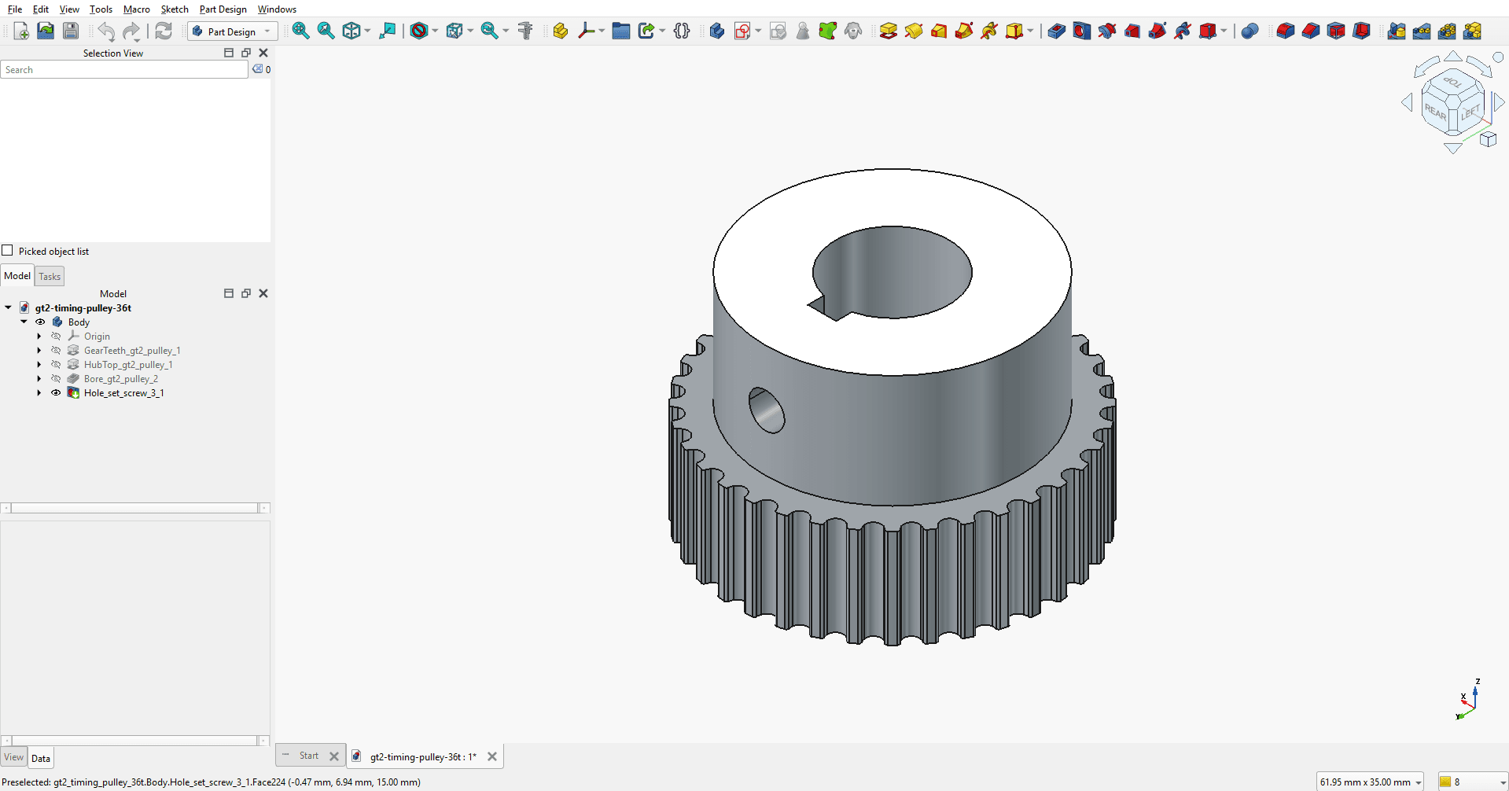Viewport: 1509px width, 791px height.
Task: Create a new document with toolbar icon
Action: (x=21, y=31)
